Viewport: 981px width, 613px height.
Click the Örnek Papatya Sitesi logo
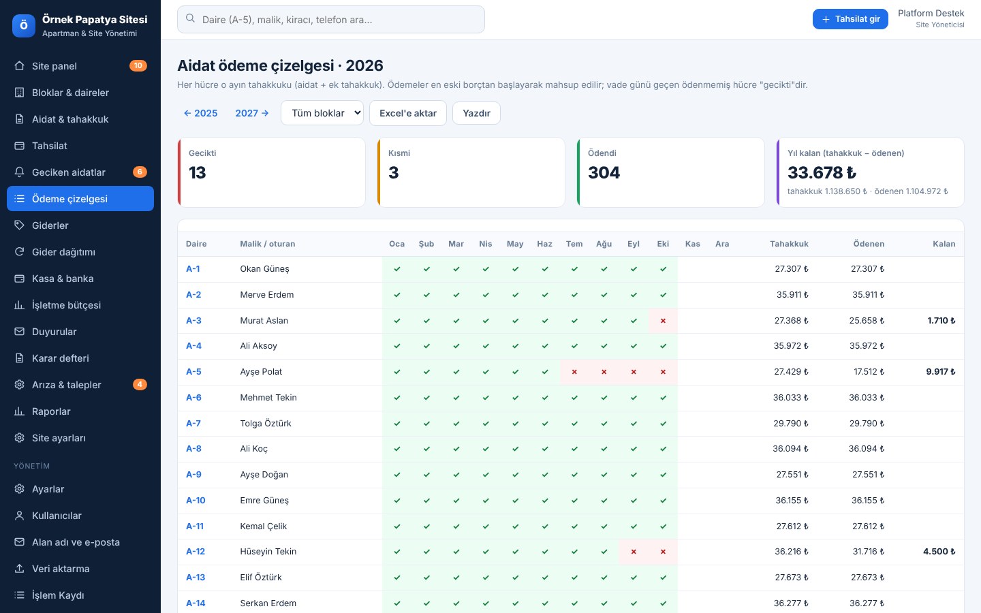(x=24, y=26)
